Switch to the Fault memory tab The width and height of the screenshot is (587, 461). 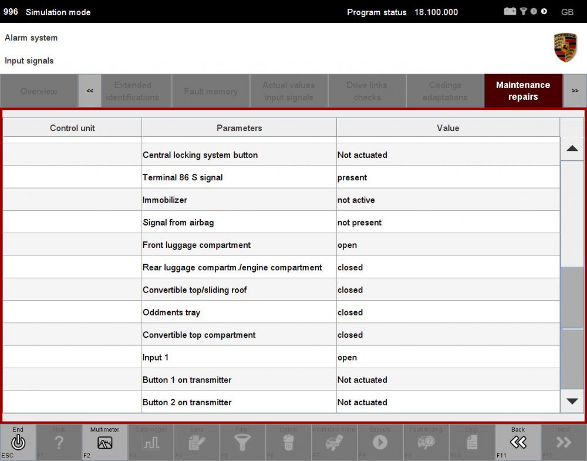210,91
